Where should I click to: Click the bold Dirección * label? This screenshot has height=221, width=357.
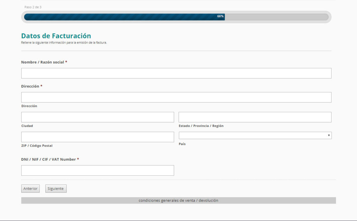[32, 86]
